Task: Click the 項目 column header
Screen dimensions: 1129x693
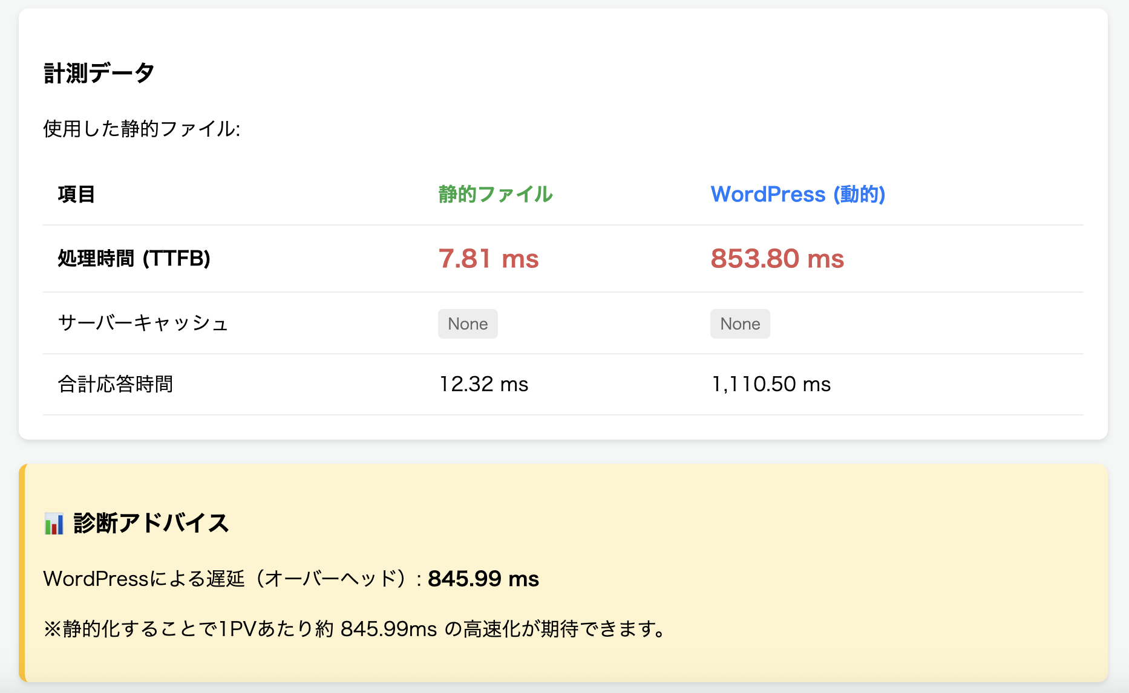Action: click(x=76, y=194)
